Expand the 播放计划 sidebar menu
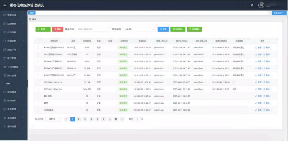 14,49
